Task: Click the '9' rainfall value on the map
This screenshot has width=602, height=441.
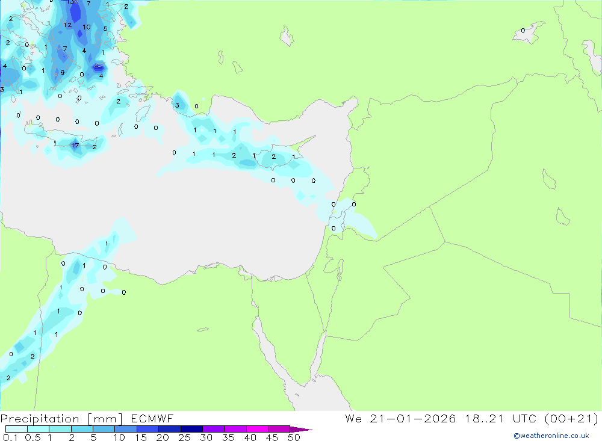Action: 62,73
